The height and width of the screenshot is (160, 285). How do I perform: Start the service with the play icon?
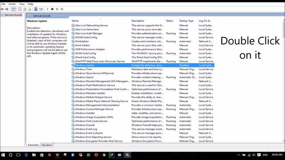[48, 9]
